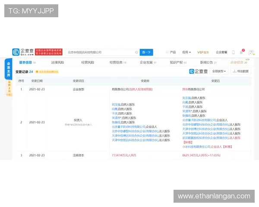
Task: Switch to the 法律风险 tab
Action: [x=57, y=63]
